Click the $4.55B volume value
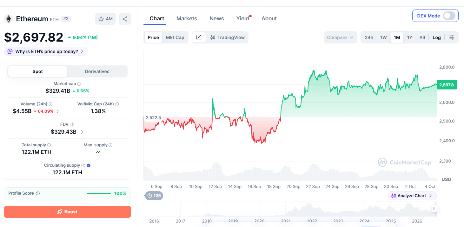464x227 pixels. pyautogui.click(x=22, y=111)
